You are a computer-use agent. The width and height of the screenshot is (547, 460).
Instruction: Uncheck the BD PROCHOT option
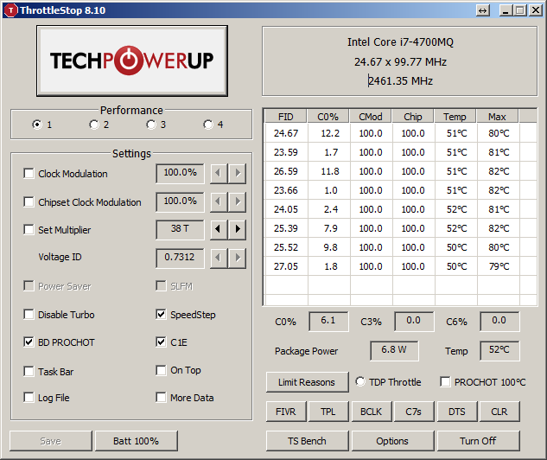[29, 342]
